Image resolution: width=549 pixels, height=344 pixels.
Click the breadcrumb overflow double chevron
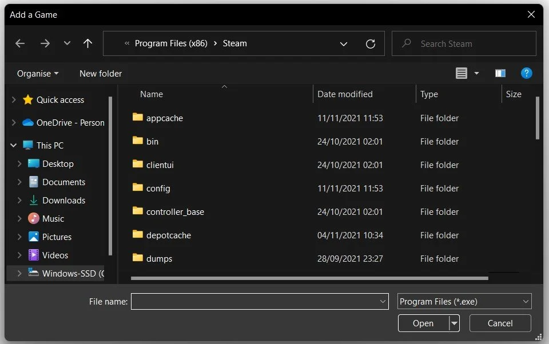click(127, 43)
